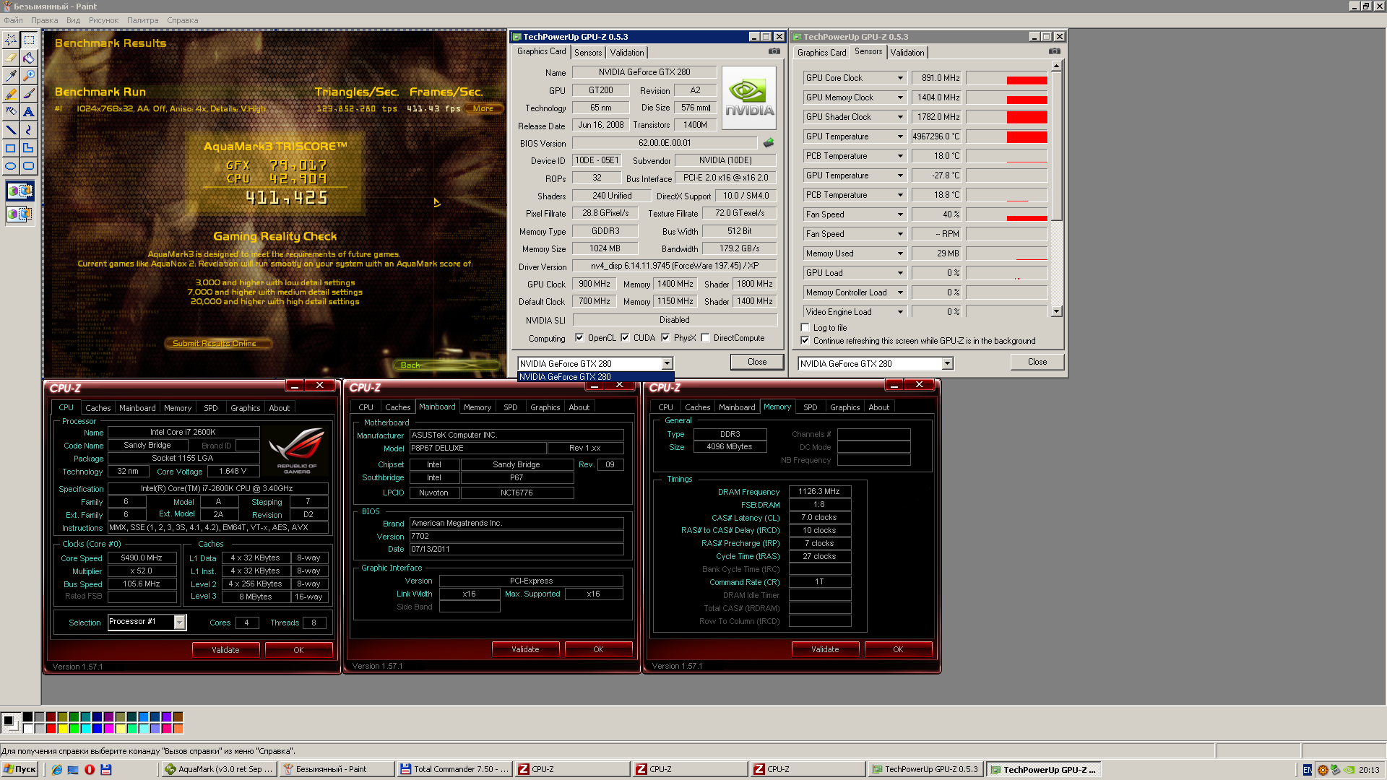Activate the Magnifier tool in Paint
This screenshot has height=780, width=1387.
[29, 75]
